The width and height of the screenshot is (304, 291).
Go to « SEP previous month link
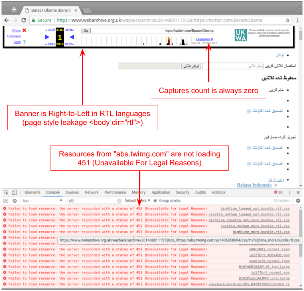tap(50, 30)
